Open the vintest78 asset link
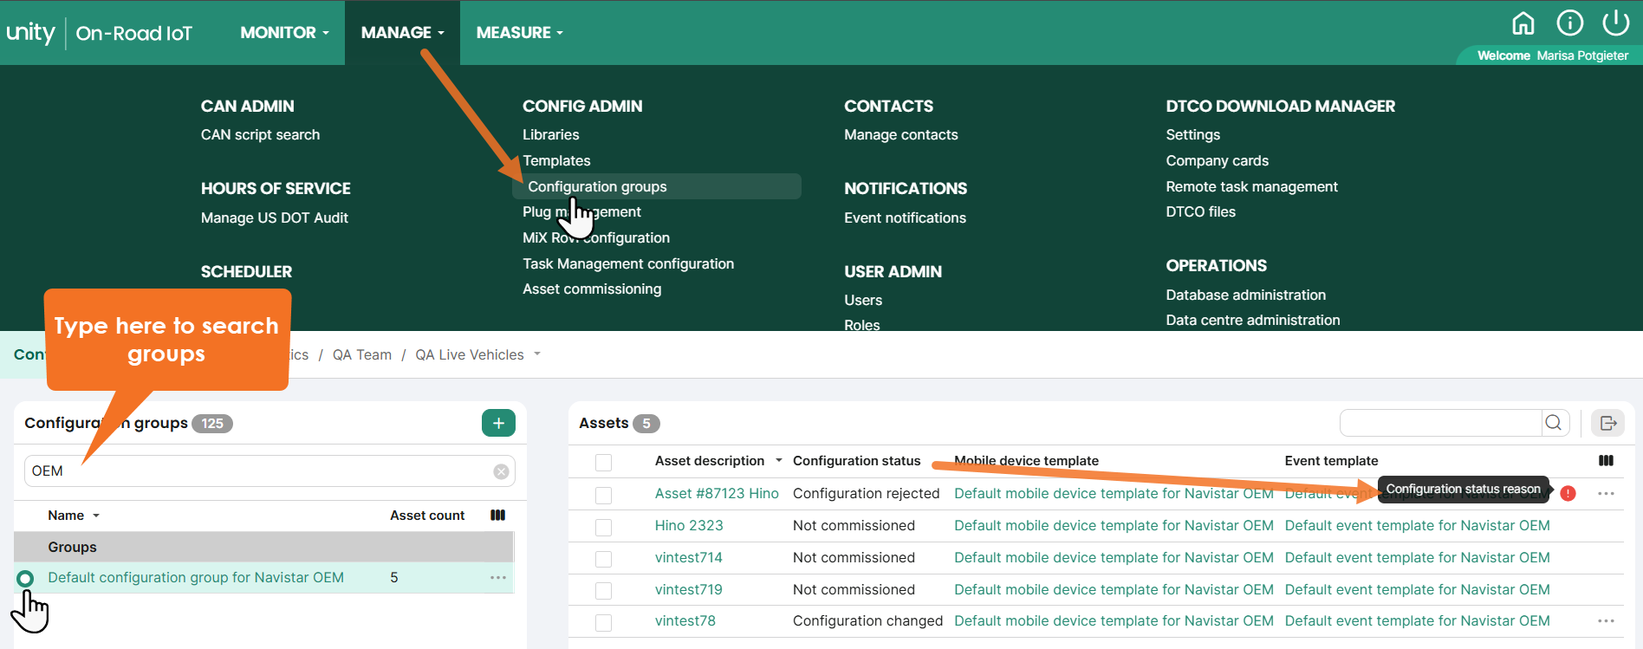 point(685,620)
